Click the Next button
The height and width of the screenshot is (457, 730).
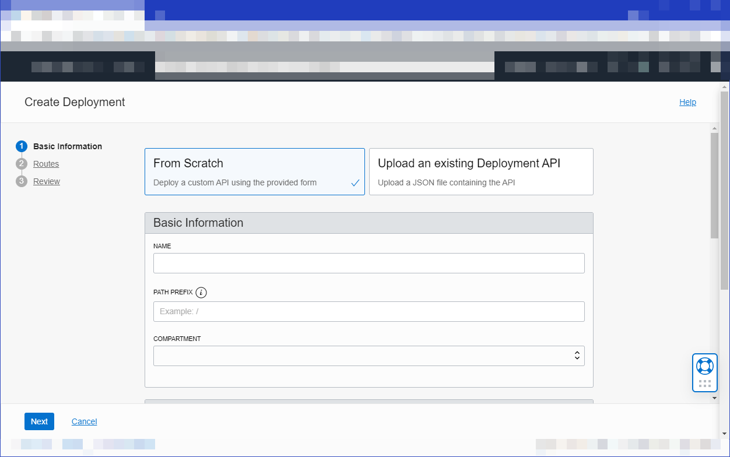[39, 421]
